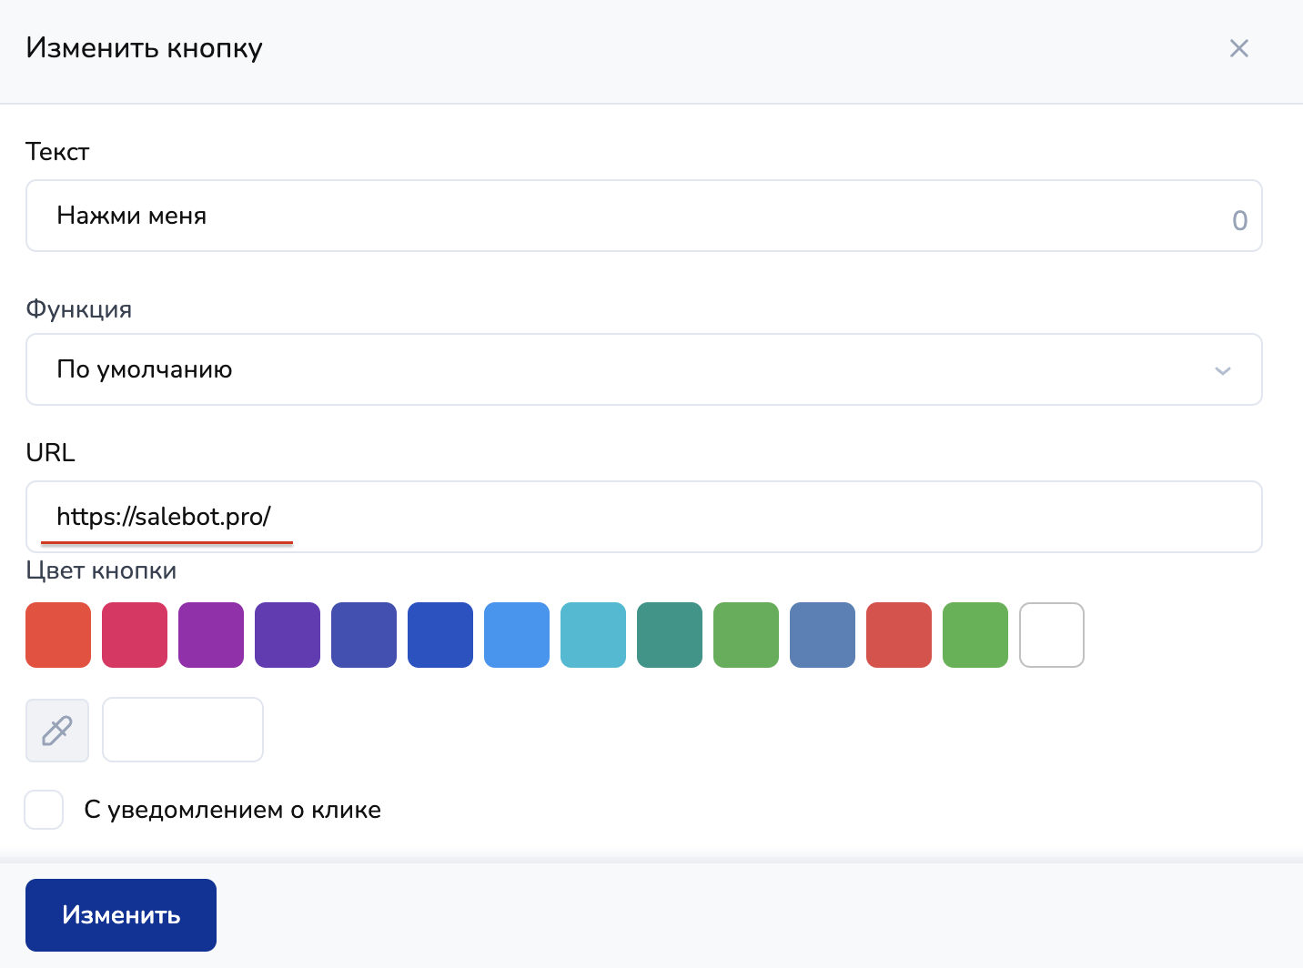Click the eyedropper color picker icon
This screenshot has width=1303, height=968.
[x=57, y=730]
